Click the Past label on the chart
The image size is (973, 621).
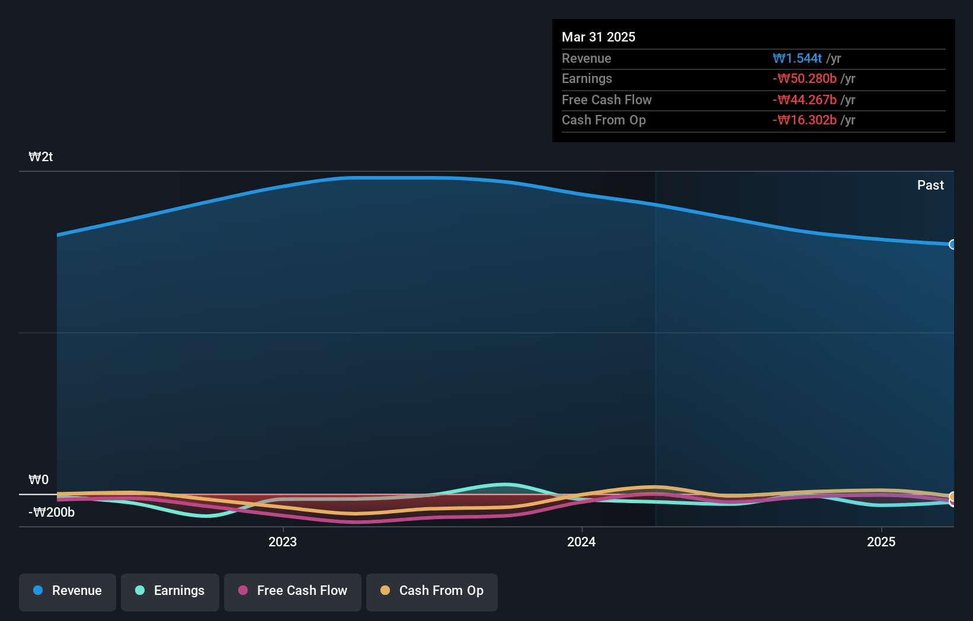[x=930, y=185]
